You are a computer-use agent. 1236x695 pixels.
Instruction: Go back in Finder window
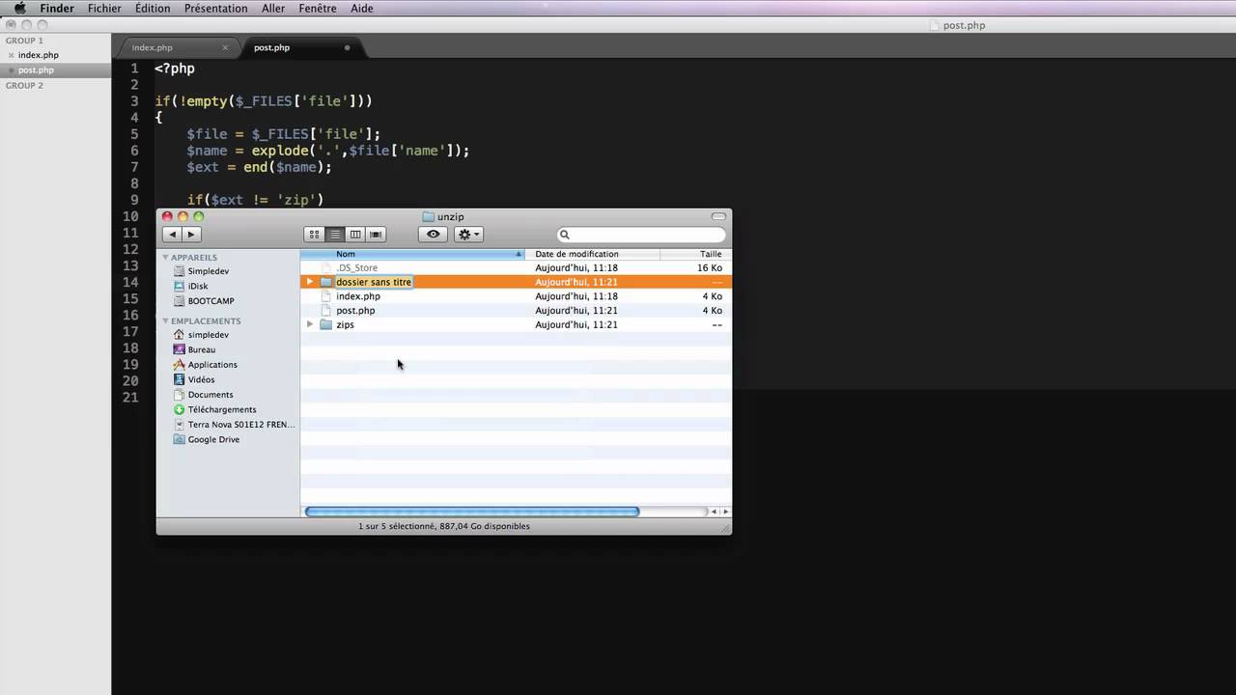[x=173, y=235]
